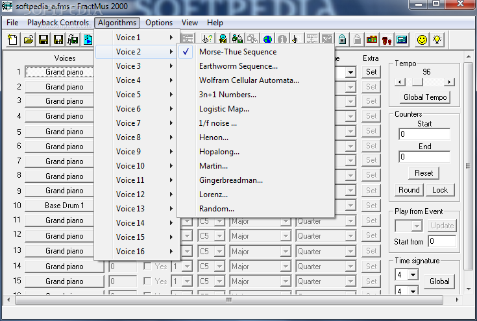Click the Global time signature button

click(x=439, y=281)
